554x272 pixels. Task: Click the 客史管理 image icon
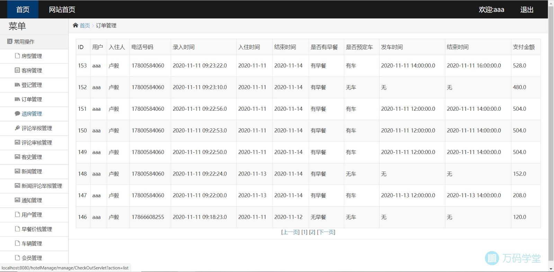[x=17, y=157]
